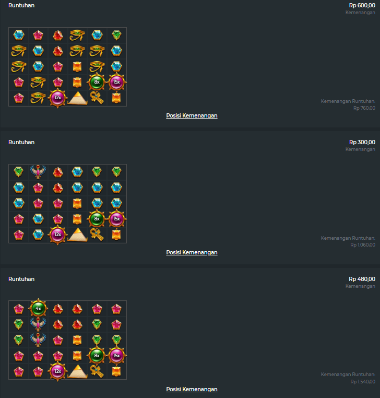The height and width of the screenshot is (398, 380).
Task: Click the golden ankh in the Rp 600,00 grid
Action: 97,98
